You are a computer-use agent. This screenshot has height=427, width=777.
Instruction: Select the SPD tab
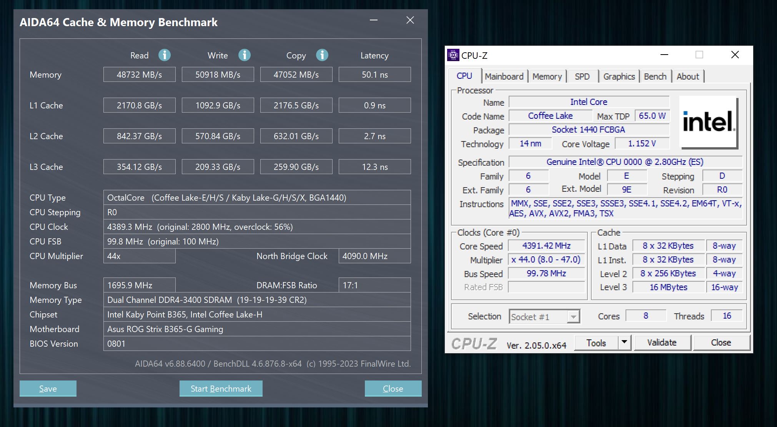582,76
